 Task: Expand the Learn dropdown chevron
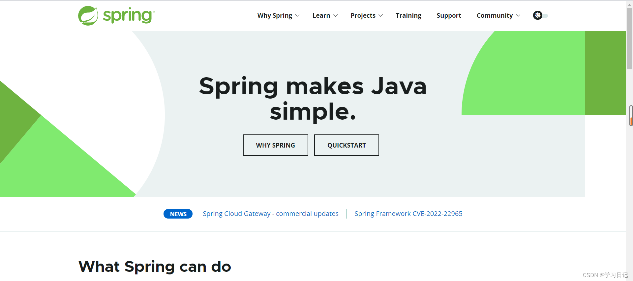coord(336,16)
